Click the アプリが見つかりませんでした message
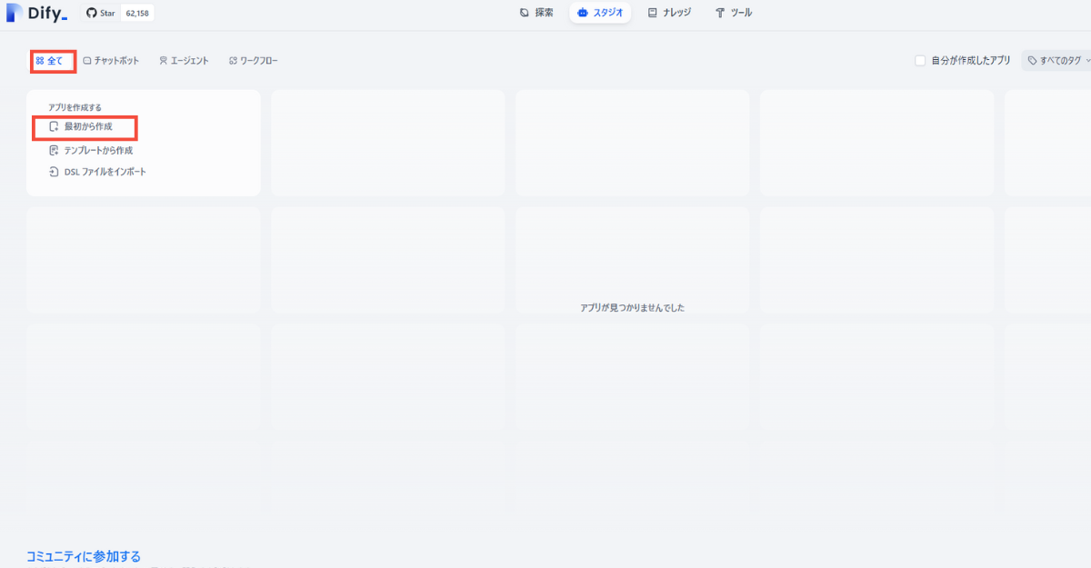Screen dimensions: 1091x568 (632, 308)
